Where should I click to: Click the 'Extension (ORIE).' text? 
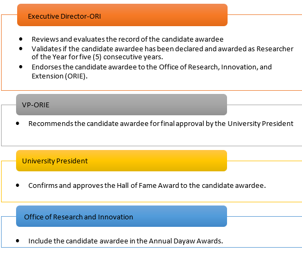(59, 76)
